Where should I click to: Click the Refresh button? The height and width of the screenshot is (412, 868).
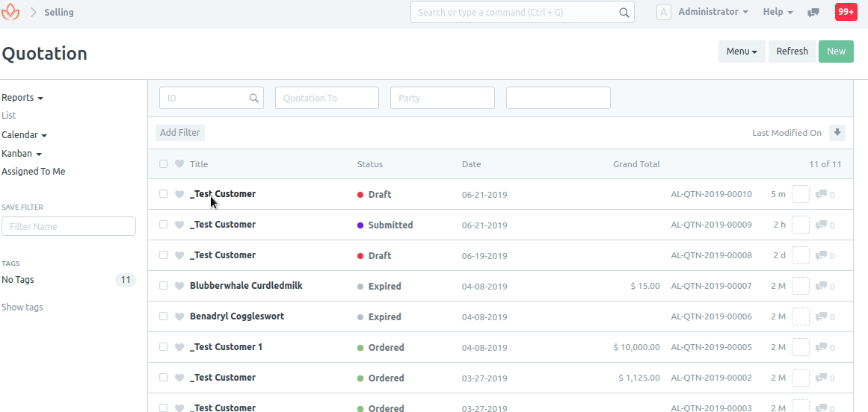792,51
